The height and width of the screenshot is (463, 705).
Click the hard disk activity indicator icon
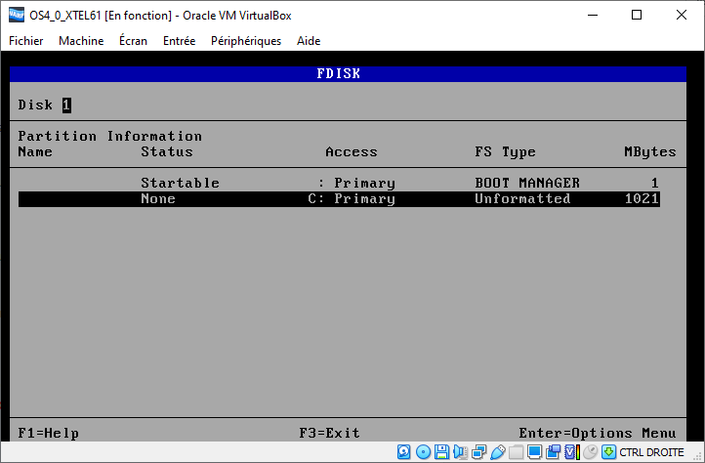click(x=405, y=452)
